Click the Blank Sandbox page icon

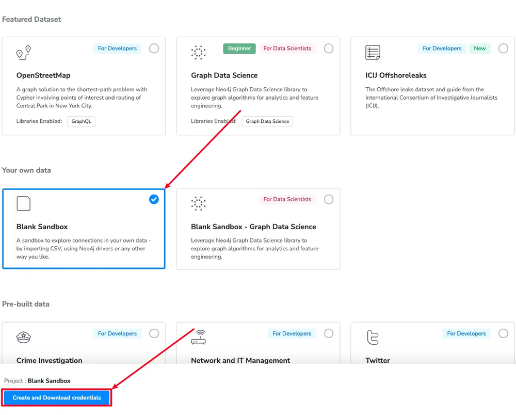click(24, 203)
